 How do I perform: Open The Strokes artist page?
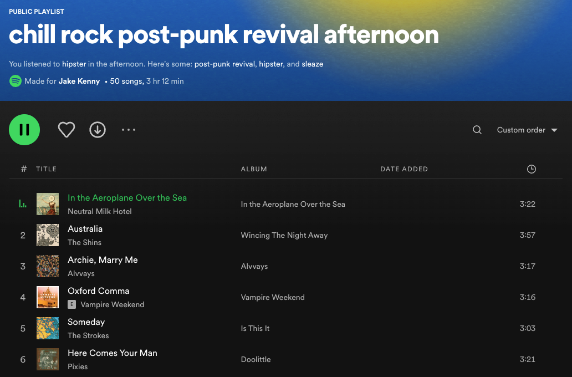pos(88,335)
